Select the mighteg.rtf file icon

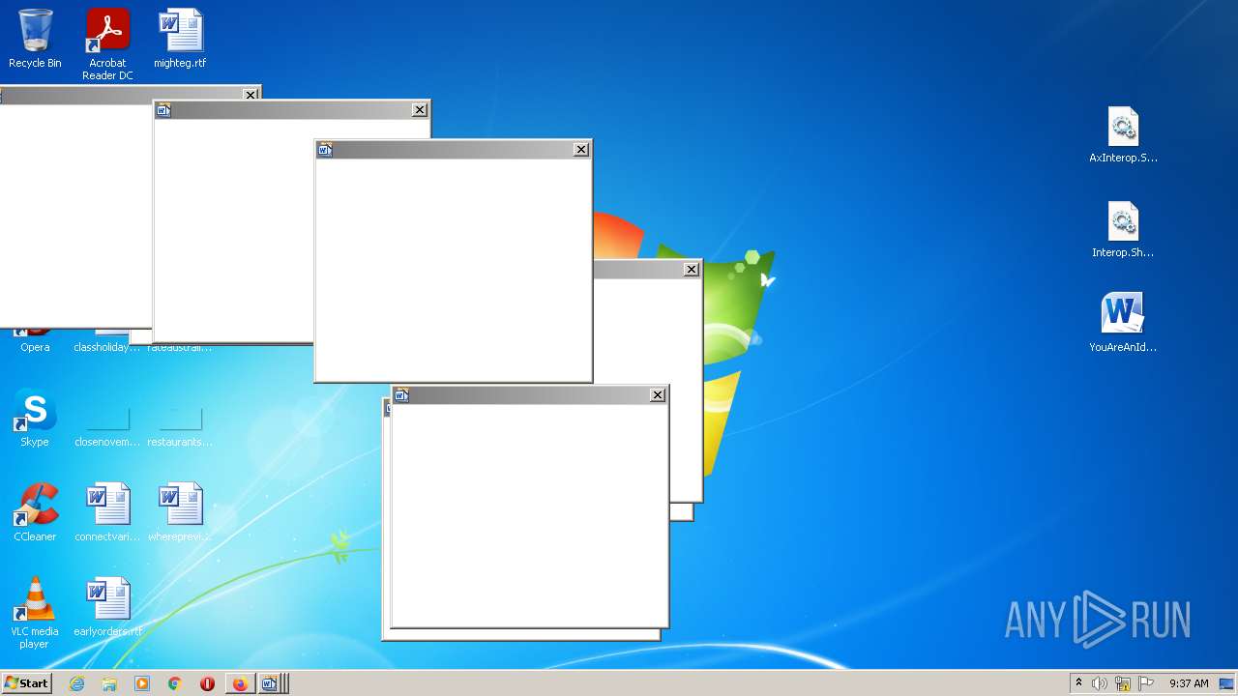coord(180,39)
